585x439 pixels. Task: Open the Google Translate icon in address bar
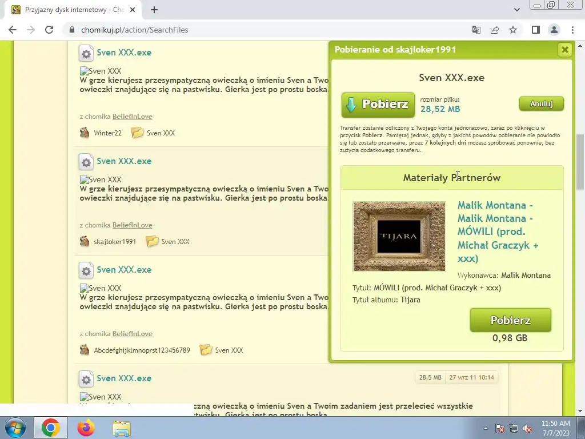pyautogui.click(x=476, y=30)
